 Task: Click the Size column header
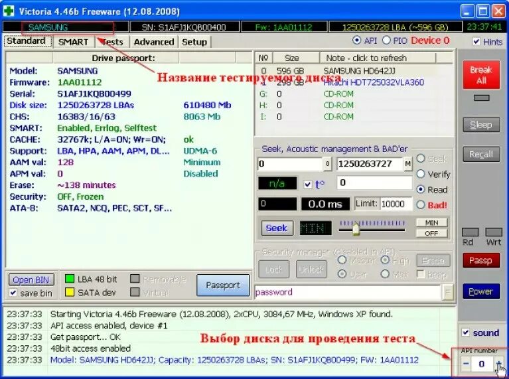(x=297, y=58)
